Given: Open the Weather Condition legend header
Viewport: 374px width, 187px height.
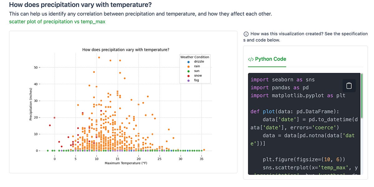Looking at the screenshot, I should point(194,57).
